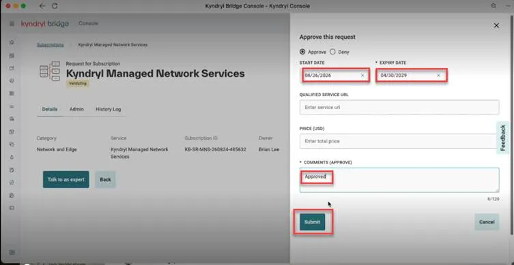This screenshot has width=514, height=265.
Task: Click the network services diagram icon
Action: (x=50, y=71)
